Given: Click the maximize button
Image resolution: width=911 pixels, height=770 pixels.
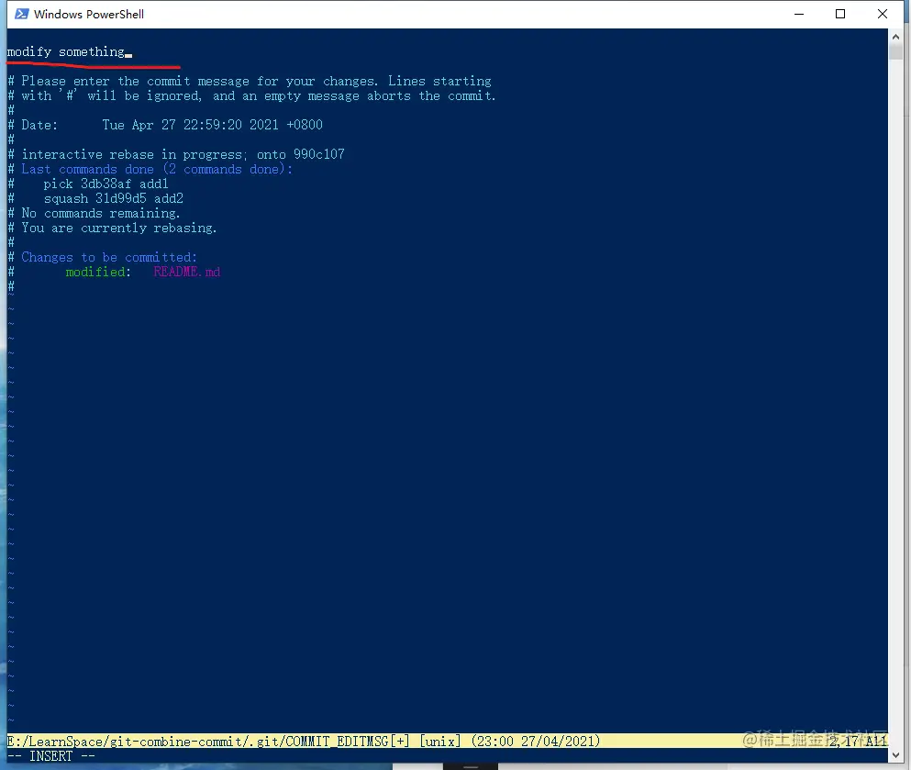Looking at the screenshot, I should [839, 14].
